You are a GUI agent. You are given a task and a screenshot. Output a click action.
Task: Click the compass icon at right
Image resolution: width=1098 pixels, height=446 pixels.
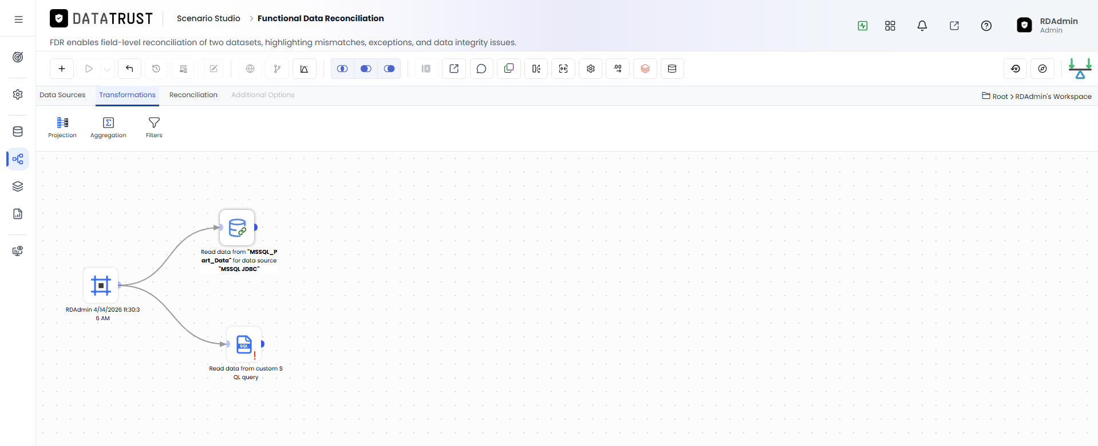[1042, 69]
